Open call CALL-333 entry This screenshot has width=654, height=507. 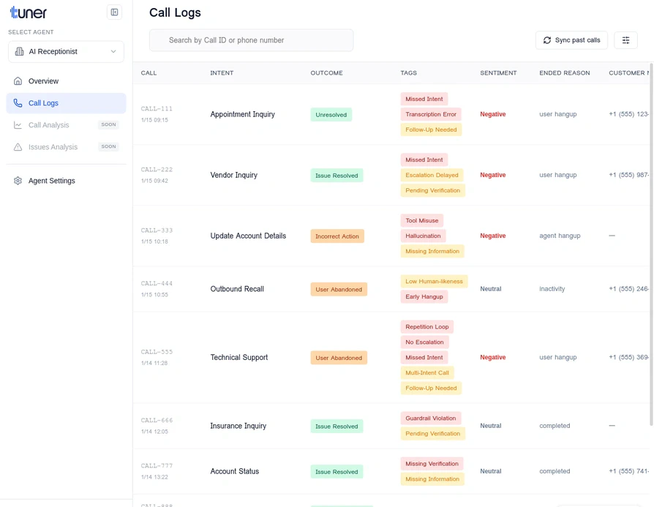157,230
